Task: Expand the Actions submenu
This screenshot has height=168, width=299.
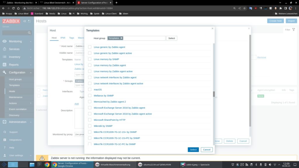Action: tap(31, 103)
